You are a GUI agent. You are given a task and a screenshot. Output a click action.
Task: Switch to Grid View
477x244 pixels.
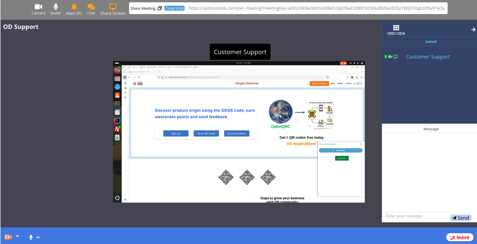[396, 27]
